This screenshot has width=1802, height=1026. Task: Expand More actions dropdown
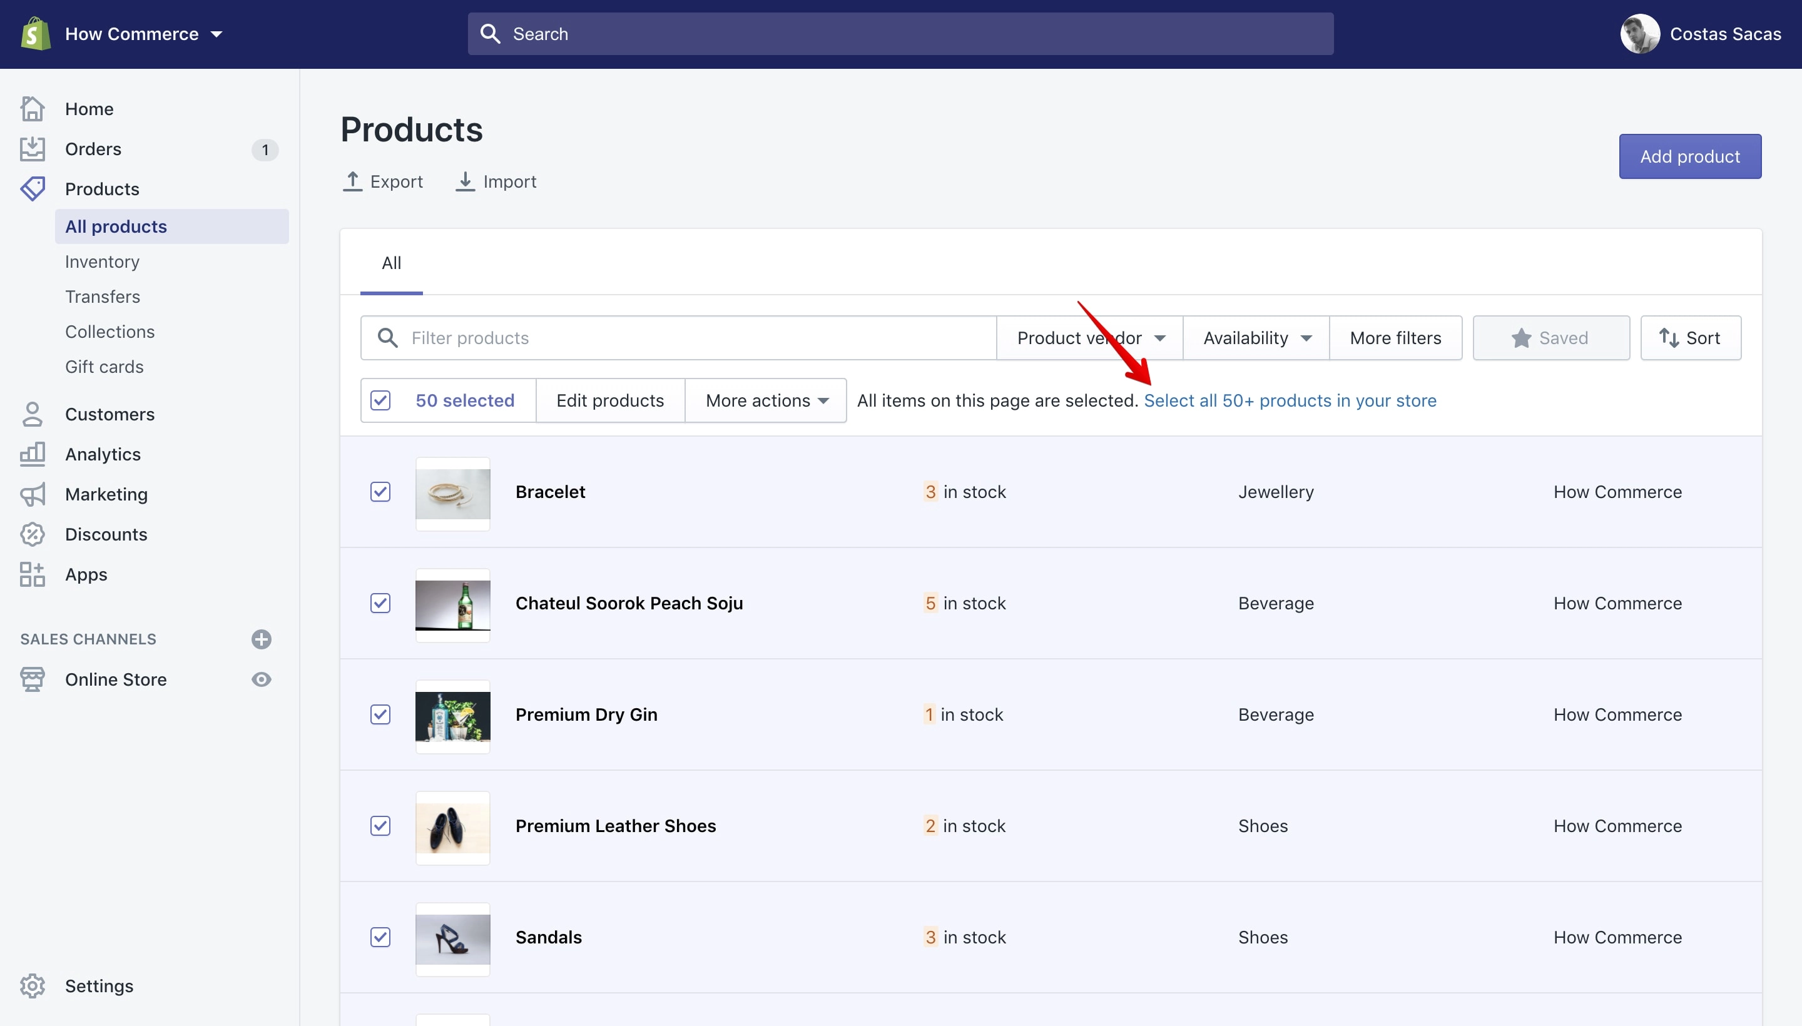766,400
